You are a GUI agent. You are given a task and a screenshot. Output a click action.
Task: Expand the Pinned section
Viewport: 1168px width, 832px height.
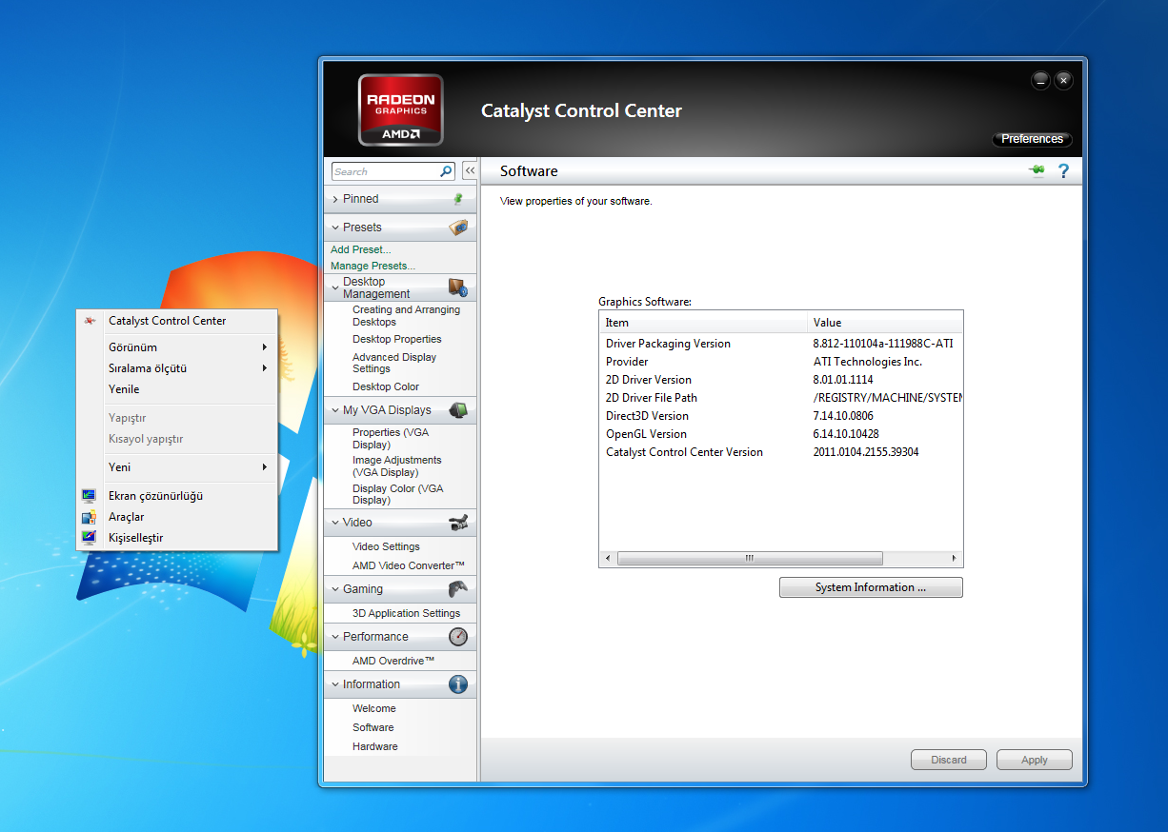(361, 199)
